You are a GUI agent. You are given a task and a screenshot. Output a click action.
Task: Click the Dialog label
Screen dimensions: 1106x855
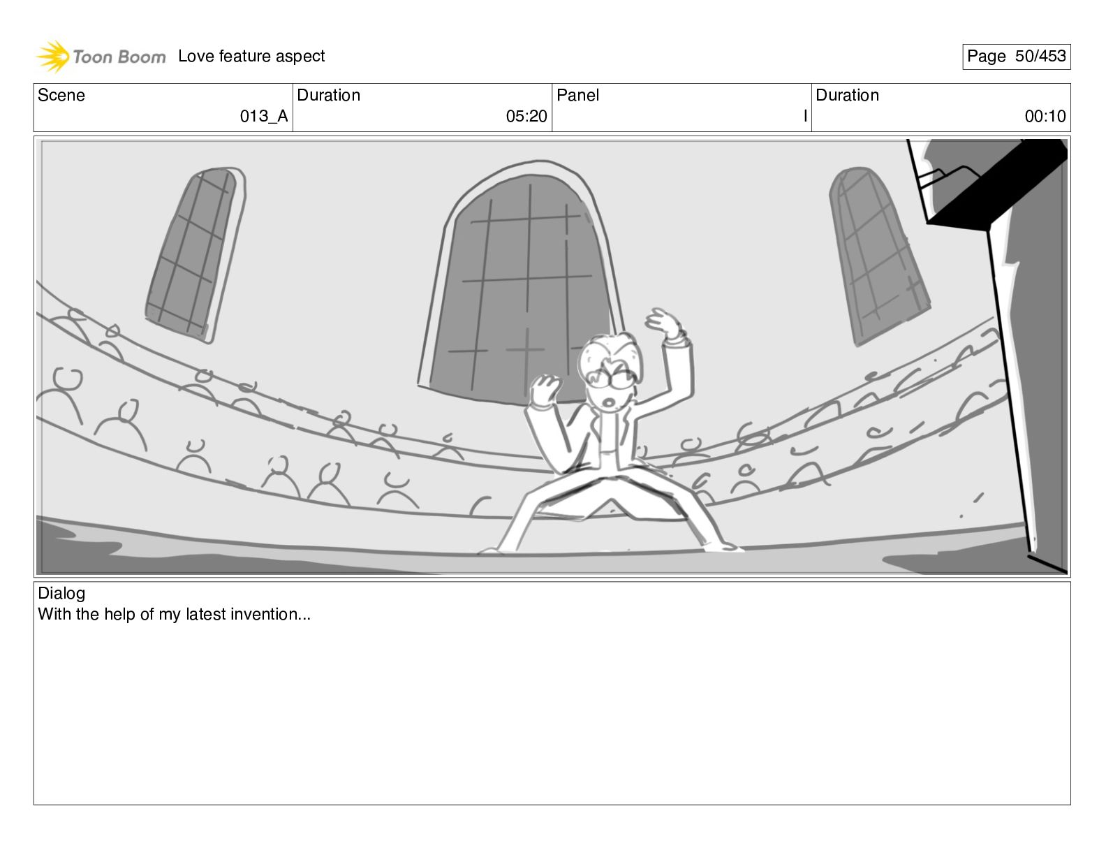(x=61, y=593)
